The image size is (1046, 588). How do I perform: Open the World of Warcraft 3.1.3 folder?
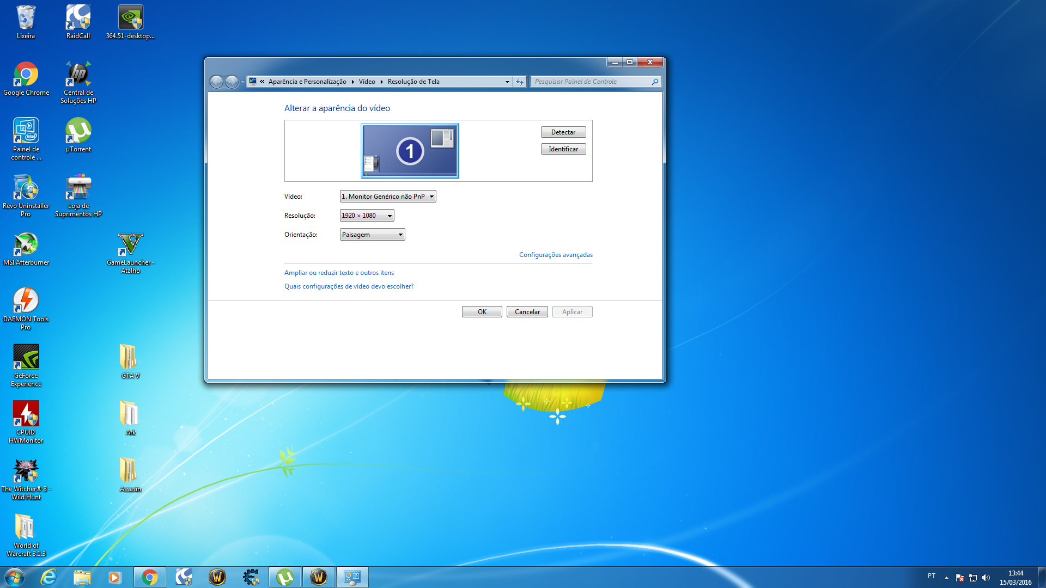click(26, 536)
